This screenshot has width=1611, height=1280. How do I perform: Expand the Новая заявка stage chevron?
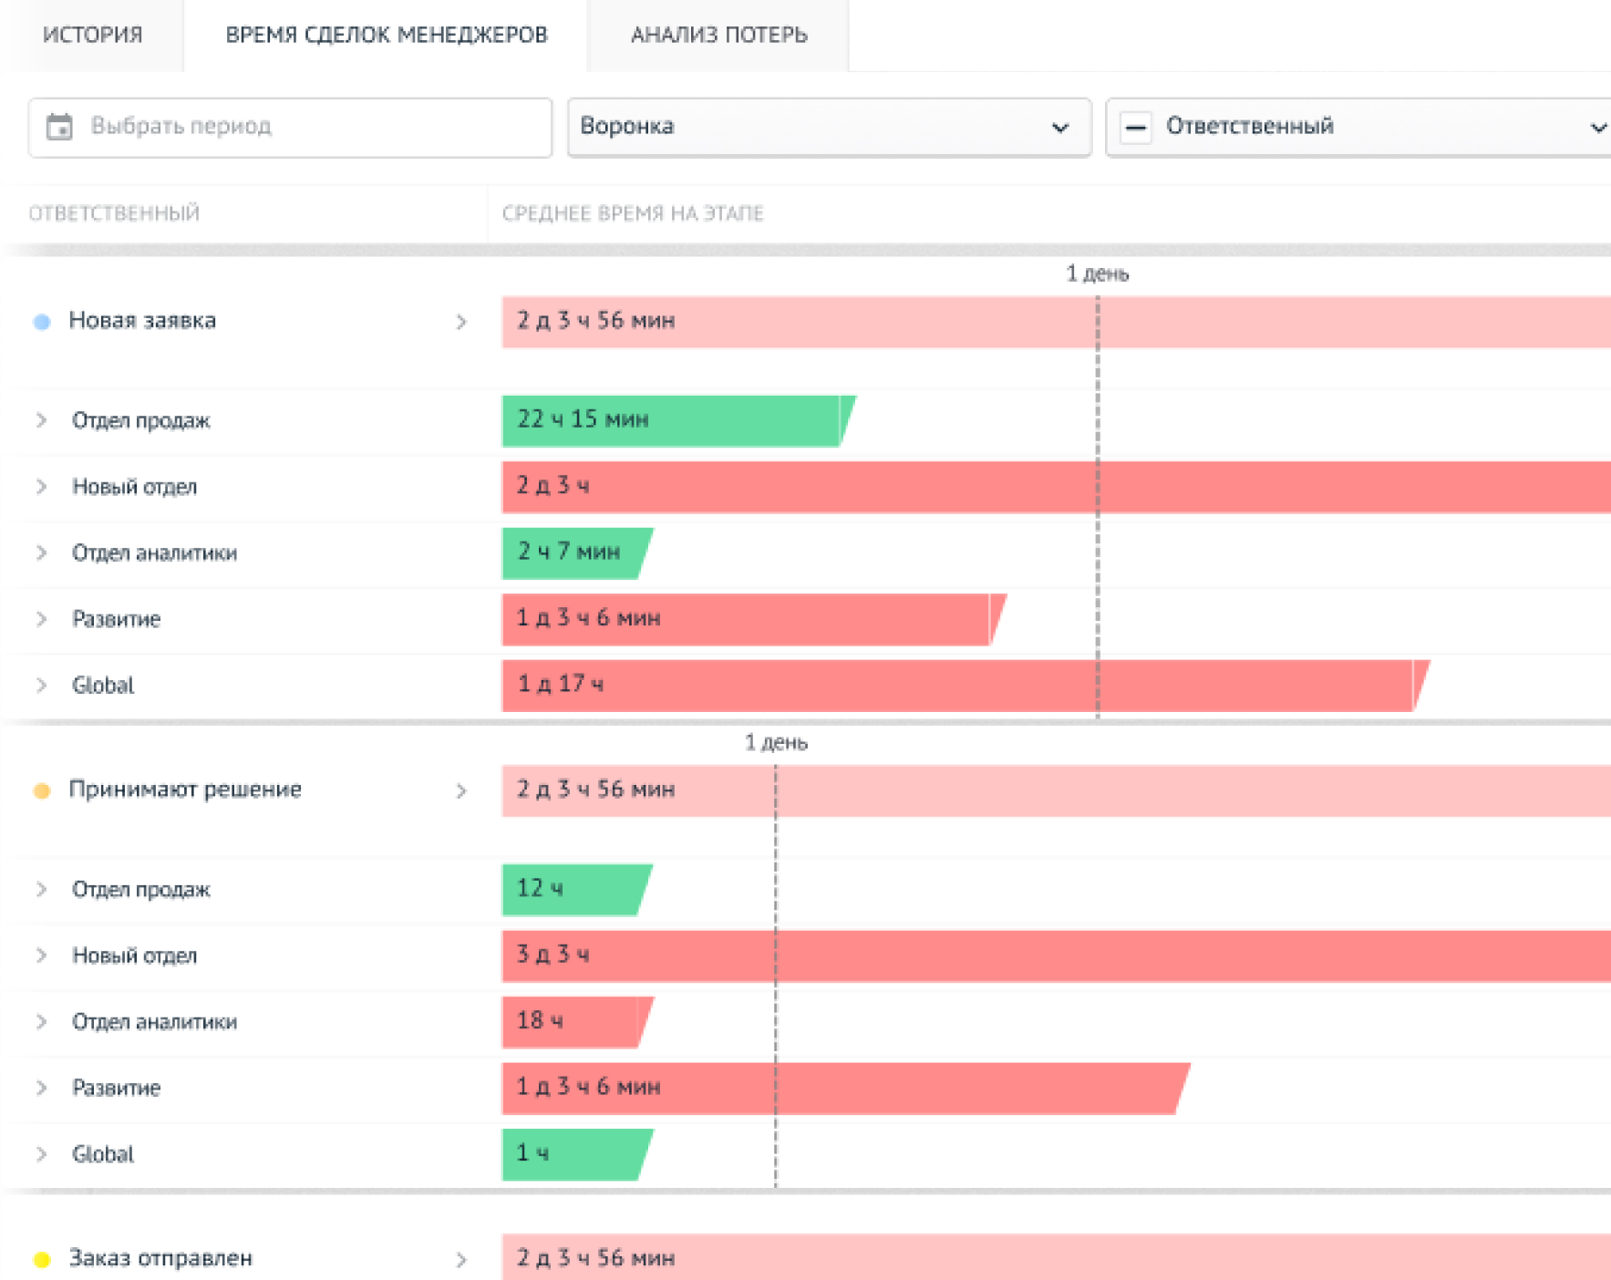click(461, 322)
